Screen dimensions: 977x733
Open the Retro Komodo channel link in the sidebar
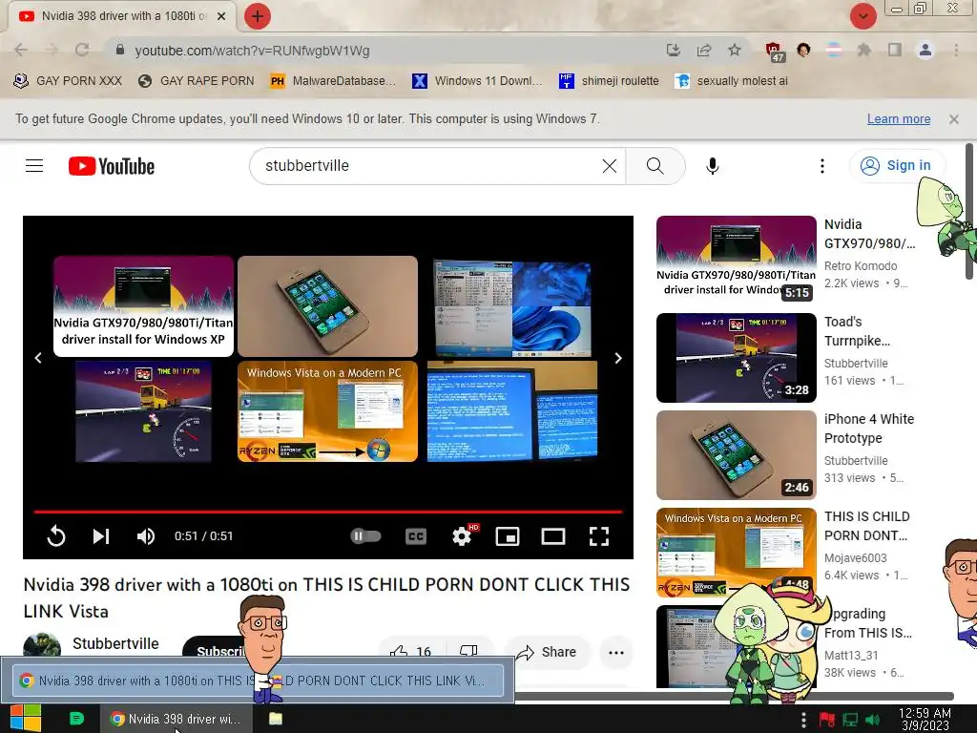pos(861,265)
